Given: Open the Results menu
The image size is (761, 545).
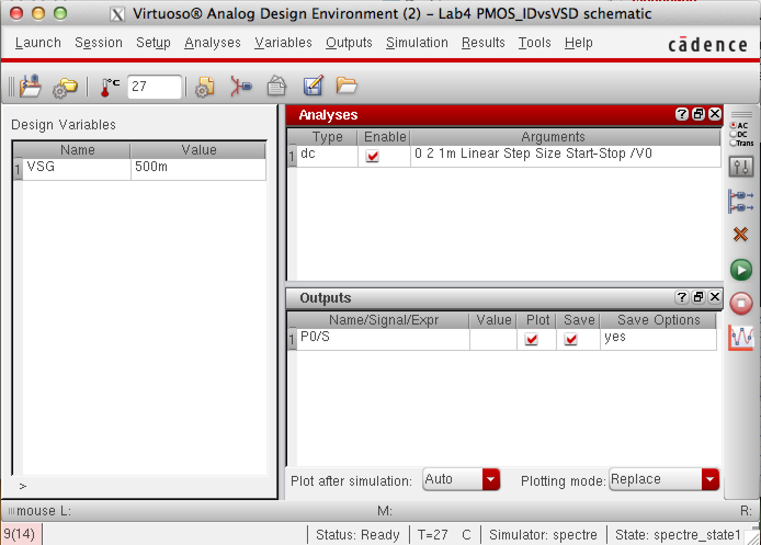Looking at the screenshot, I should point(483,43).
